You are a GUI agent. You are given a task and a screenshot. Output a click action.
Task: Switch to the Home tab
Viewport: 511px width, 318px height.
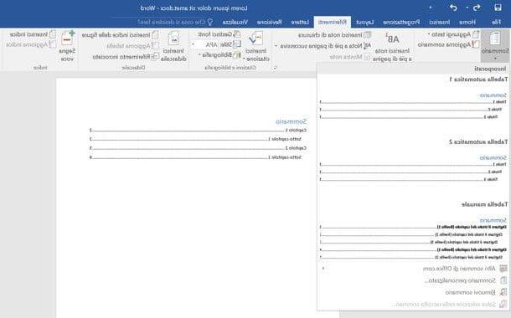pos(467,22)
